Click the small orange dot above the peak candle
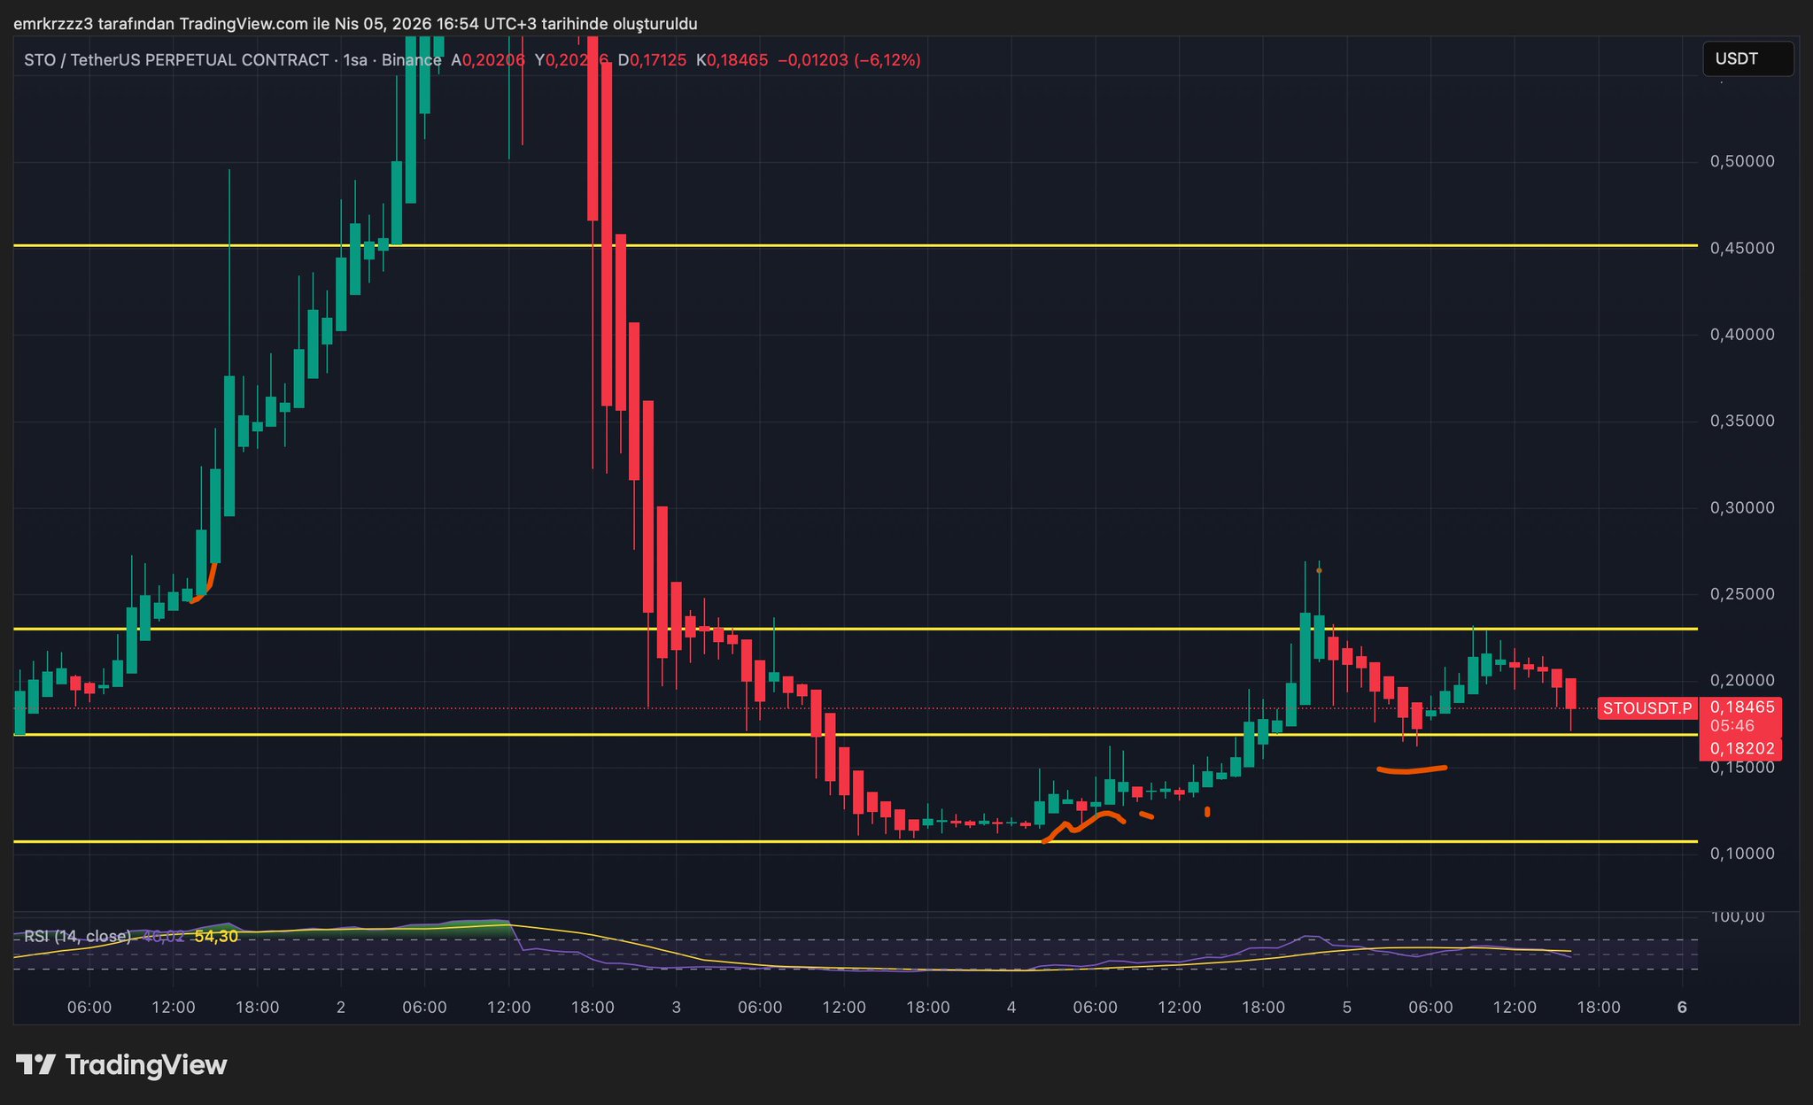1813x1105 pixels. click(x=1319, y=570)
